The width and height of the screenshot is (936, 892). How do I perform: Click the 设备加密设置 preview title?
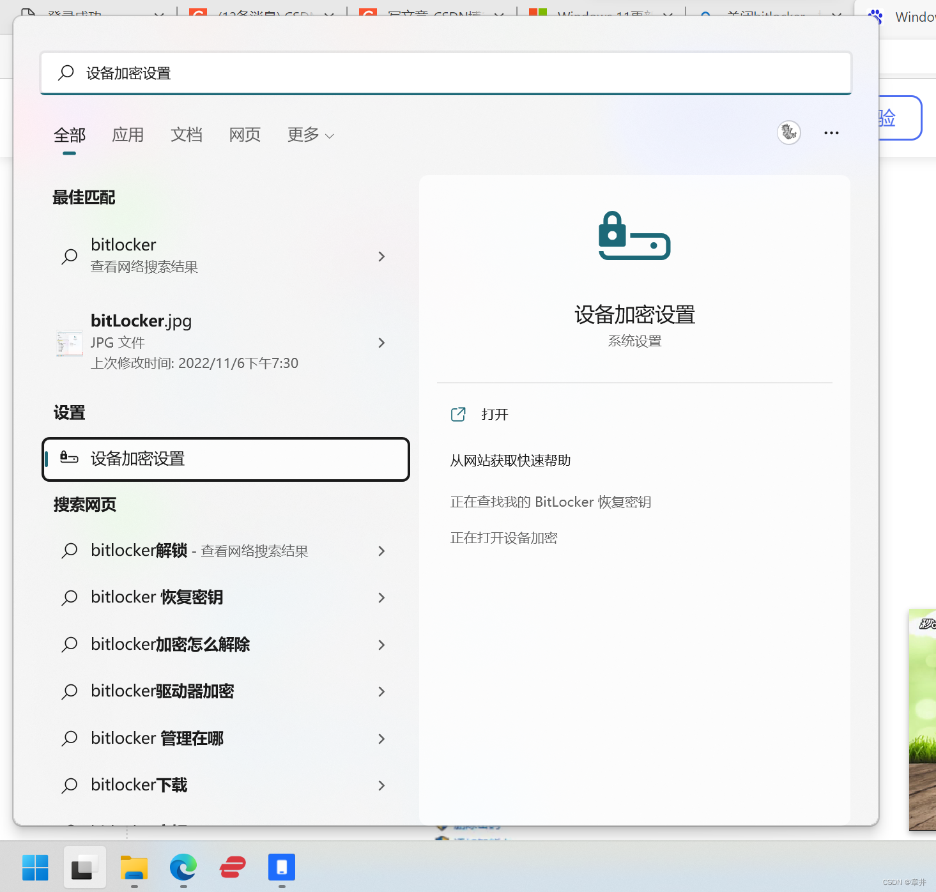(634, 314)
